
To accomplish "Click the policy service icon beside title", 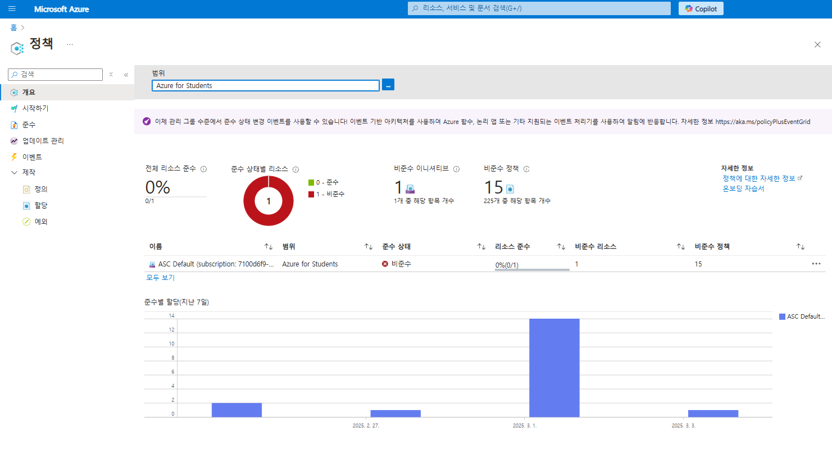I will (17, 48).
